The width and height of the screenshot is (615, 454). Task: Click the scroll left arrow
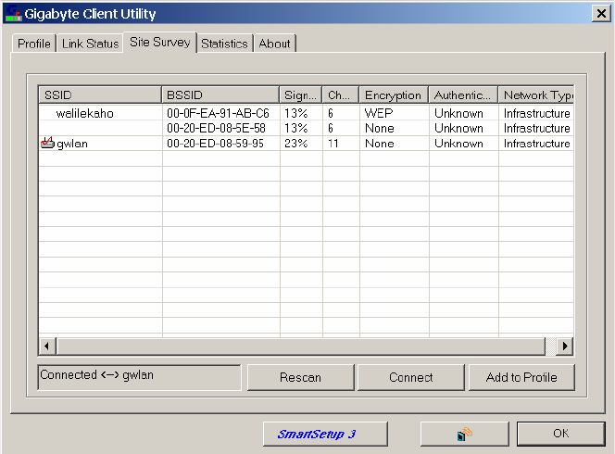pyautogui.click(x=47, y=347)
